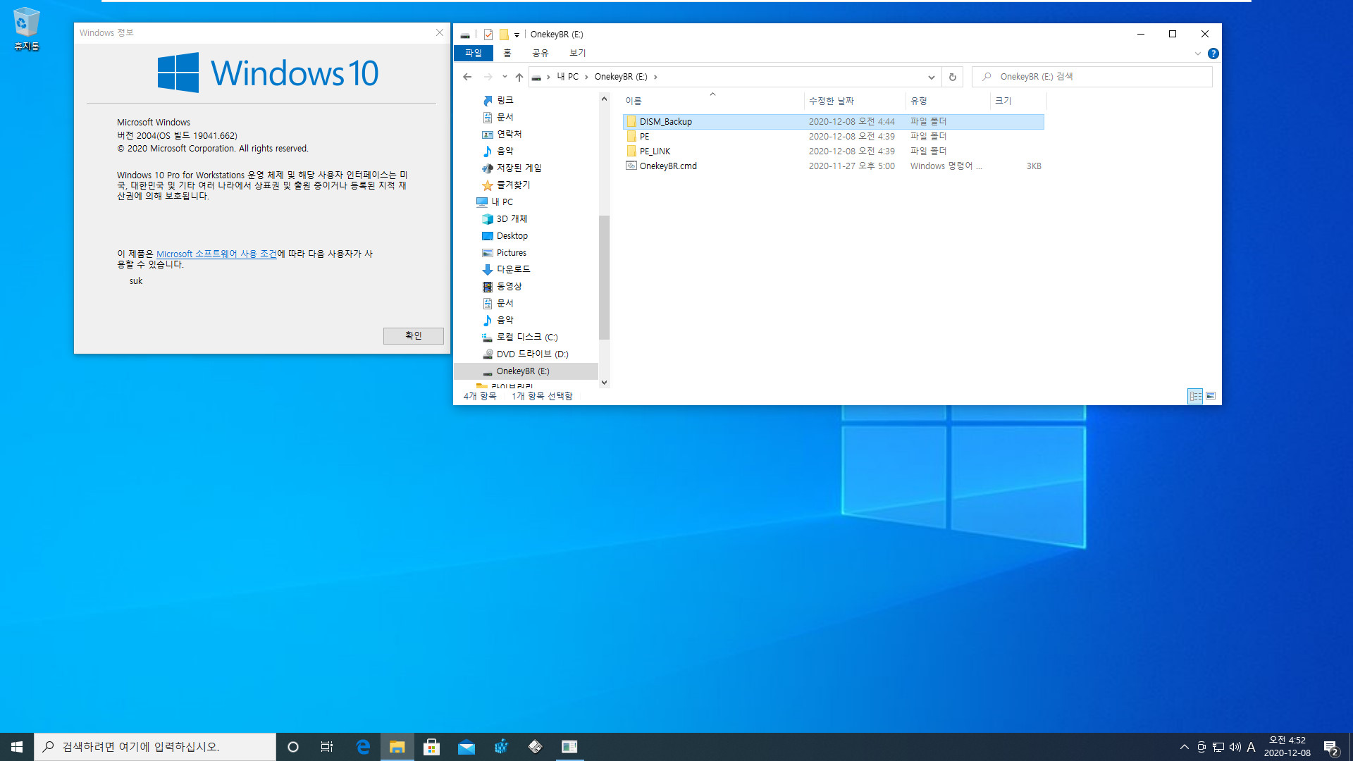Click New Folder icon in title bar
Viewport: 1353px width, 761px height.
click(x=504, y=34)
